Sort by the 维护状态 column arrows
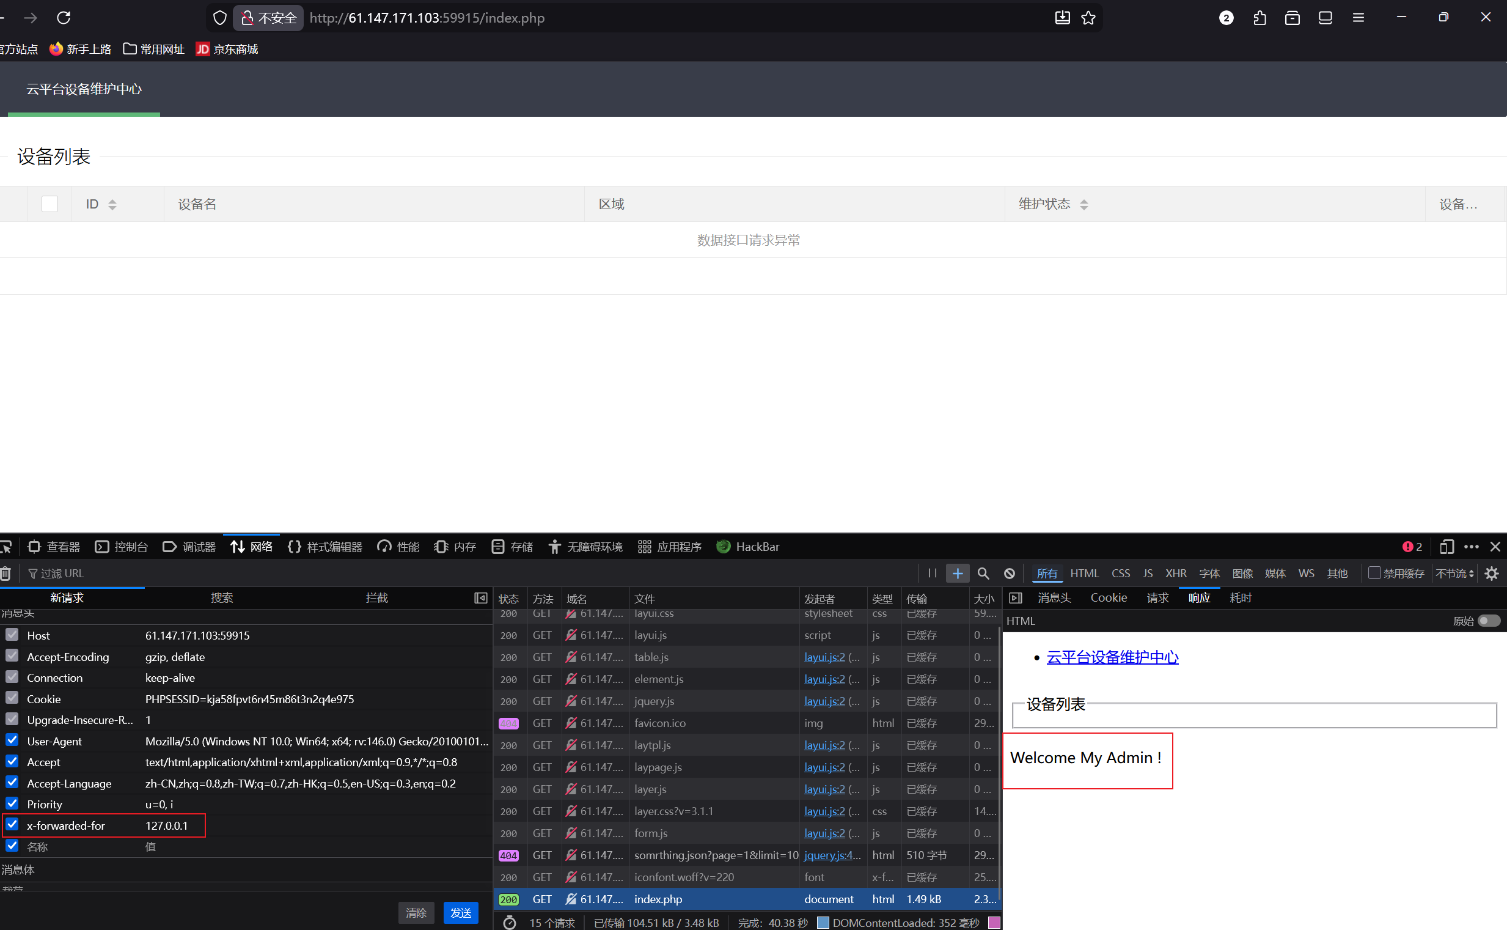The width and height of the screenshot is (1507, 930). click(1083, 204)
